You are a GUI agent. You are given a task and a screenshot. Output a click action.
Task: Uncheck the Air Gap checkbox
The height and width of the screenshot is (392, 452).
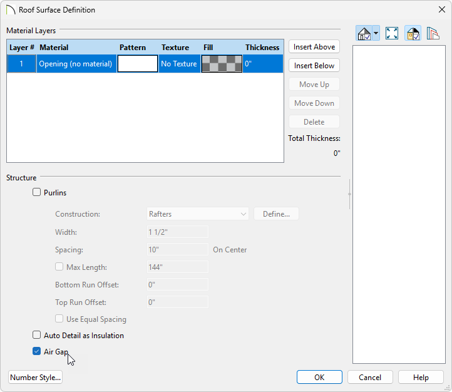[x=37, y=352]
